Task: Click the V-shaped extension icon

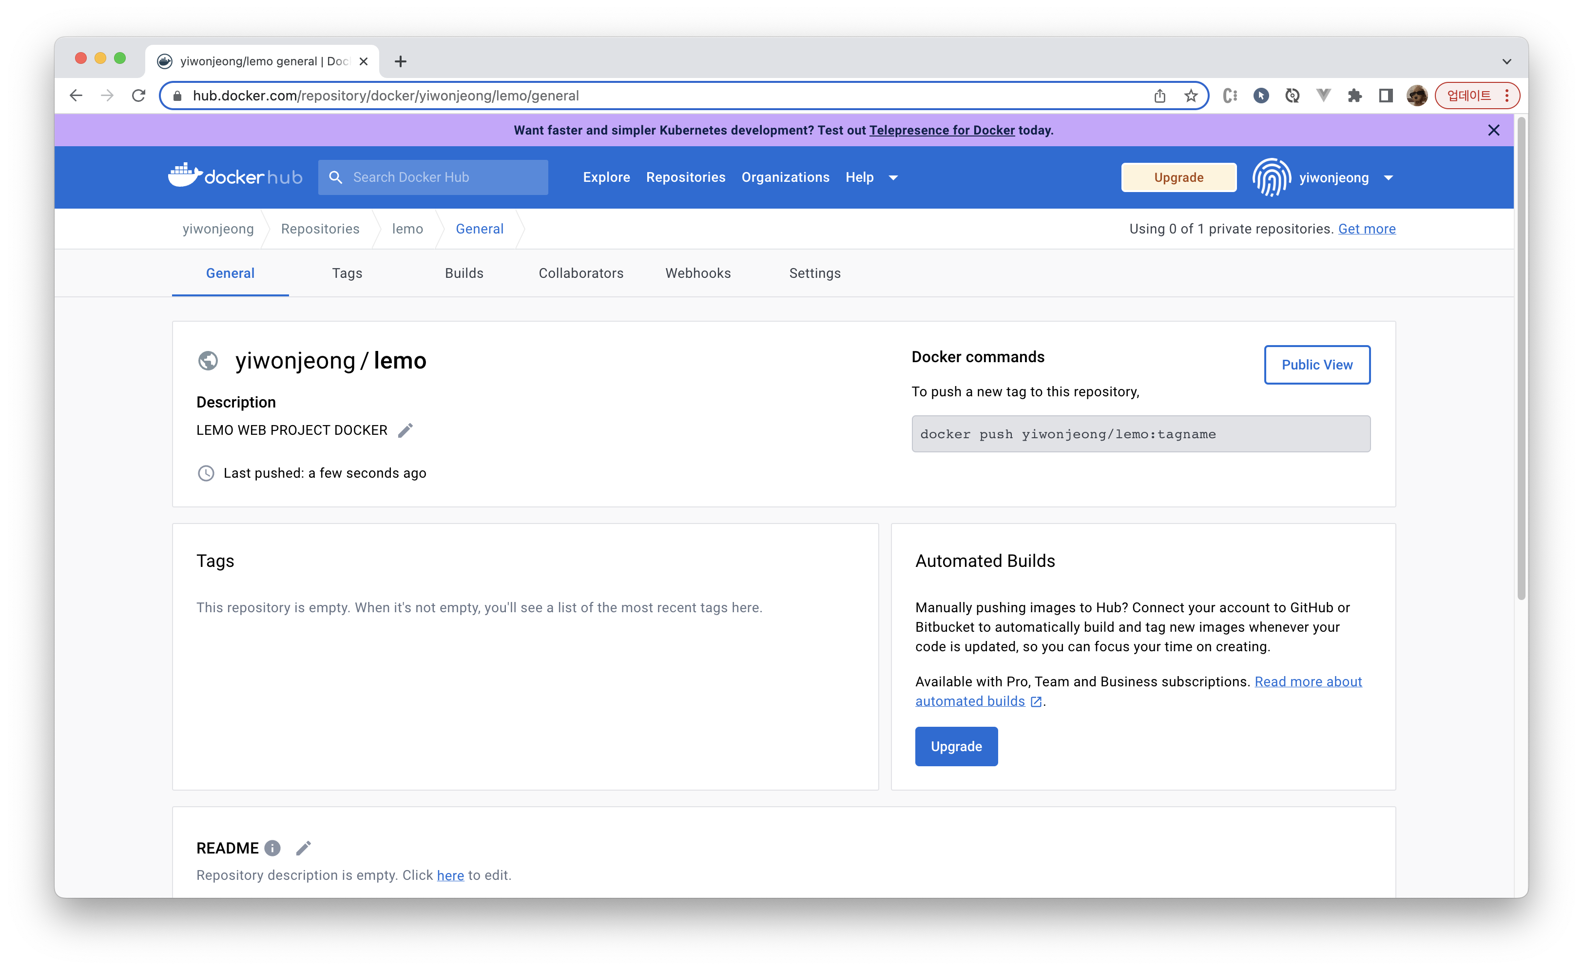Action: (1323, 96)
